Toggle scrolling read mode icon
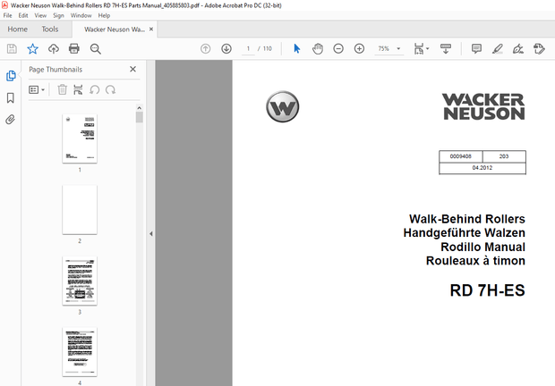This screenshot has width=555, height=386. [446, 49]
